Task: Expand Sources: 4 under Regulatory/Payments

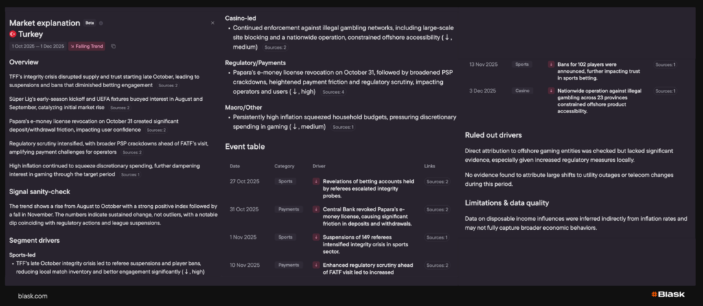Action: (333, 91)
